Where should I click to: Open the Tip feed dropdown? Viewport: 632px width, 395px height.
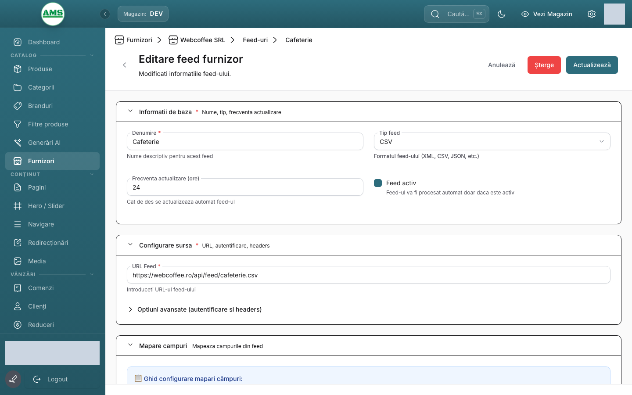492,141
